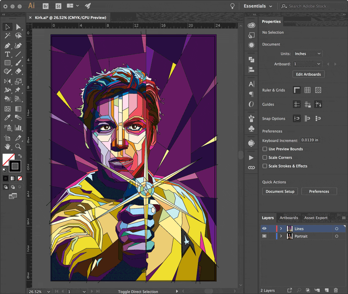Viewport: 348px width, 294px height.
Task: Expand the Portrait layer
Action: click(x=281, y=236)
